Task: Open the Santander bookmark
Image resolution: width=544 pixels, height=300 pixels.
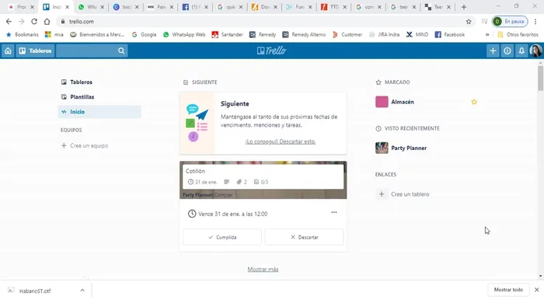Action: (x=227, y=35)
